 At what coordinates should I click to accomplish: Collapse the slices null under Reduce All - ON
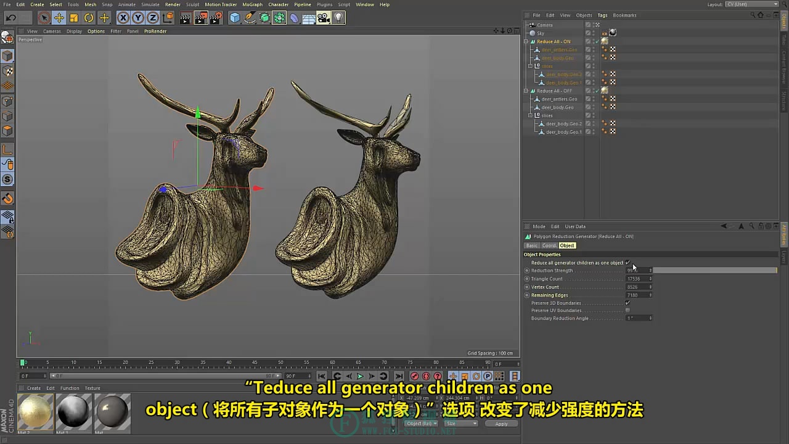coord(530,66)
